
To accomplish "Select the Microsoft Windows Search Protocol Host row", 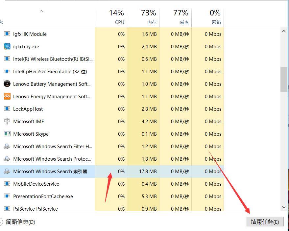I will click(x=49, y=159).
